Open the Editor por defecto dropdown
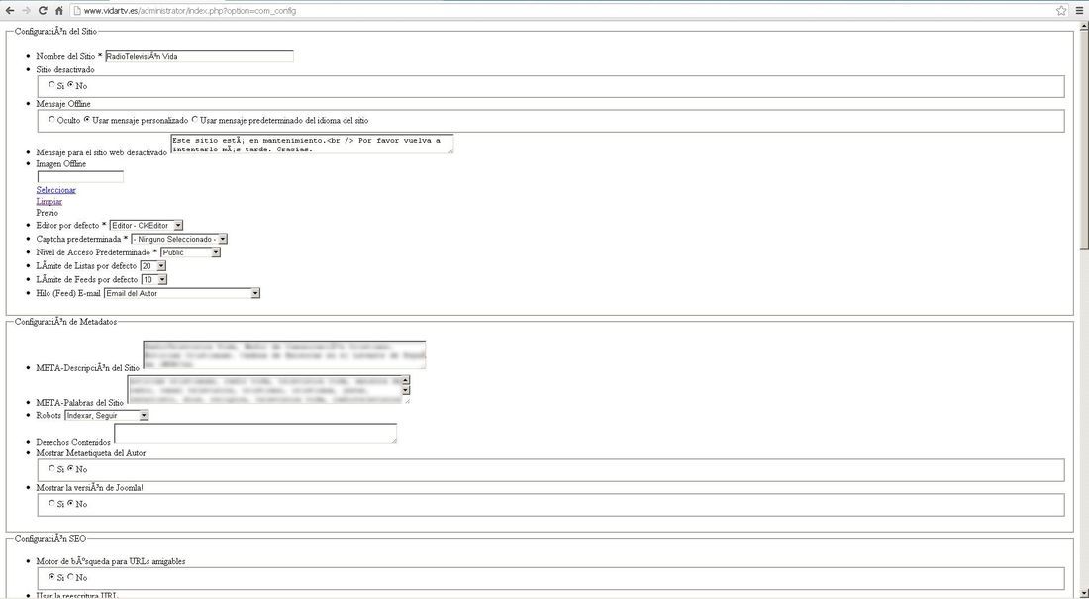Screen dimensions: 1089x599 (147, 225)
